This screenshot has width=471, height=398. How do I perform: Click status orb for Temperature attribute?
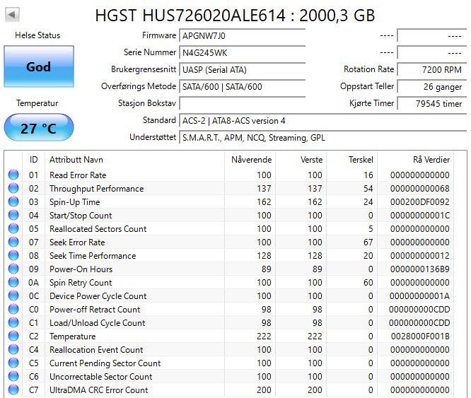click(x=13, y=336)
